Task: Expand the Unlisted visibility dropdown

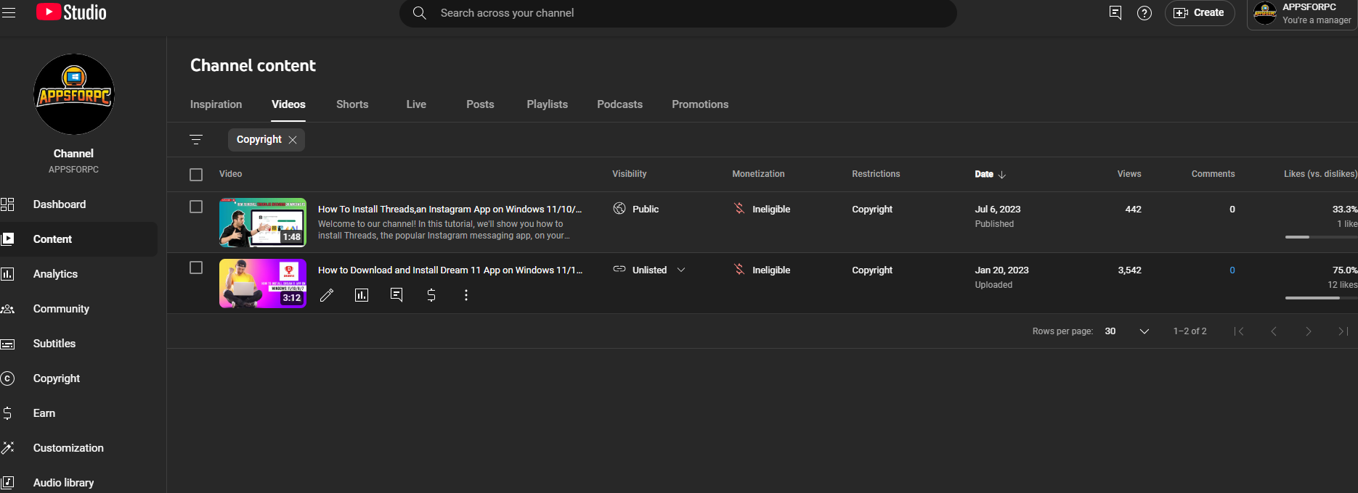Action: (681, 270)
